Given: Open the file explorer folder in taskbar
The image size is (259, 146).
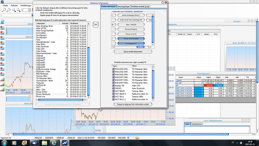Looking at the screenshot, I should (x=44, y=142).
